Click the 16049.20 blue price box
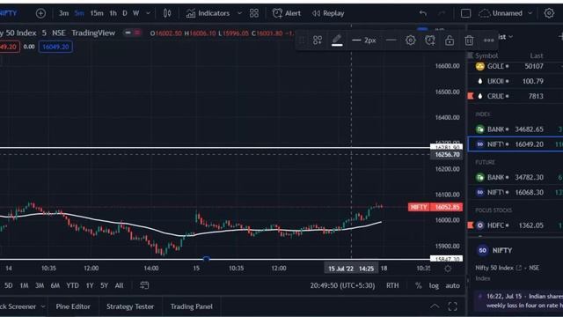 point(55,47)
